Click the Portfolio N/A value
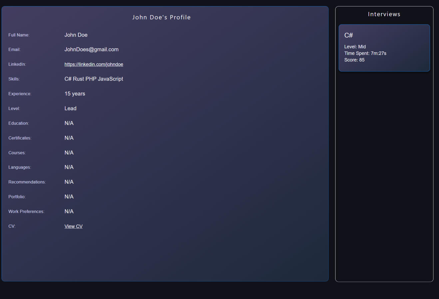Image resolution: width=439 pixels, height=299 pixels. pyautogui.click(x=69, y=197)
